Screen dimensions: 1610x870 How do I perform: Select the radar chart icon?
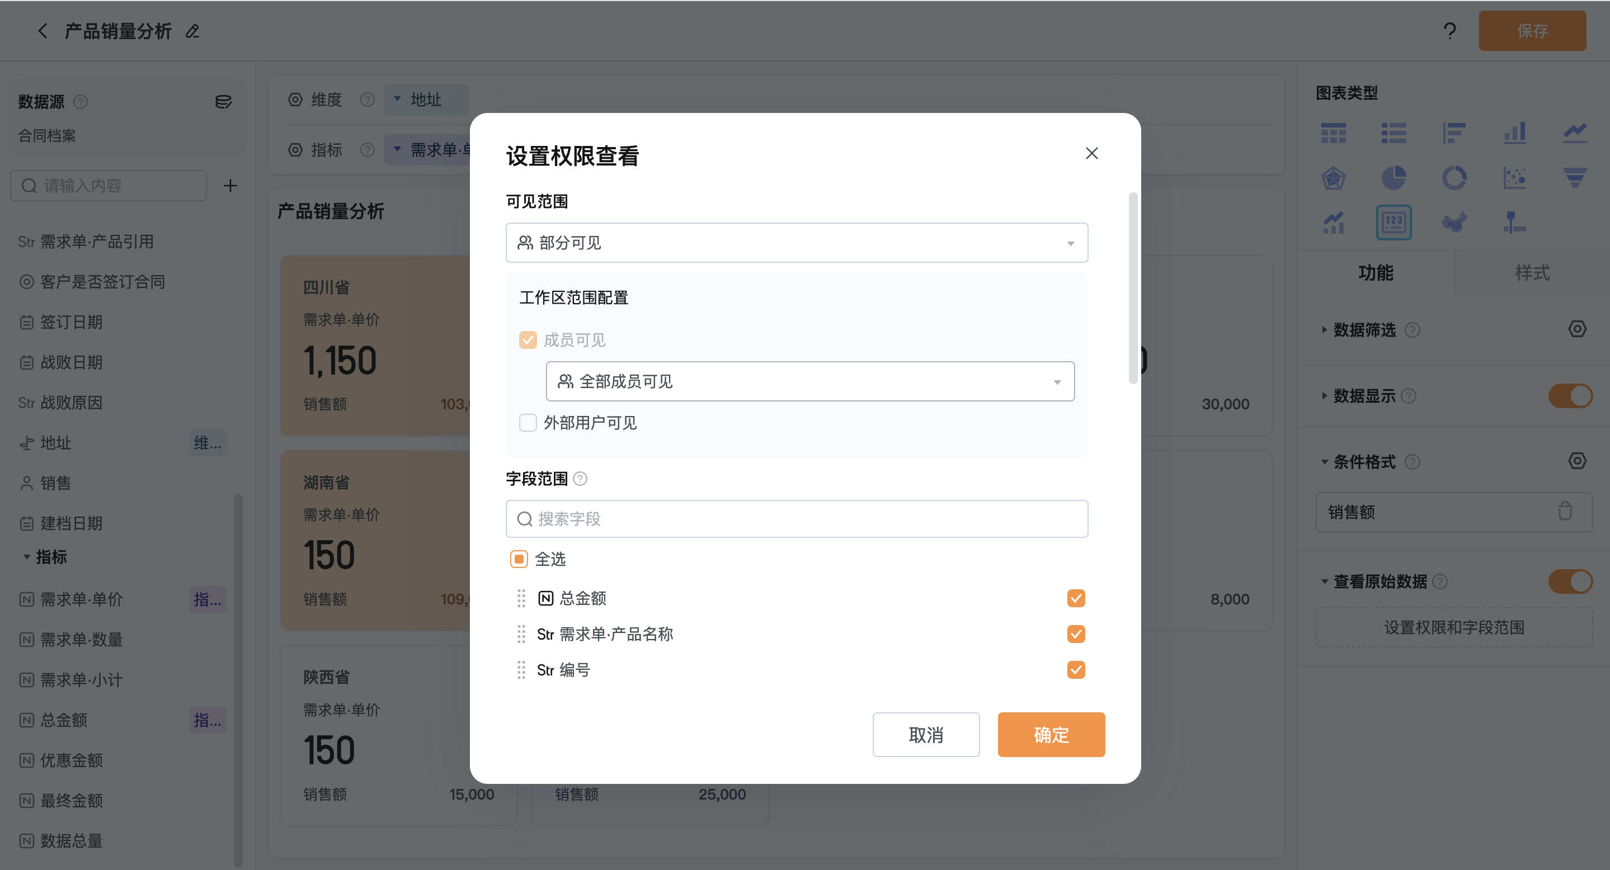click(1333, 178)
